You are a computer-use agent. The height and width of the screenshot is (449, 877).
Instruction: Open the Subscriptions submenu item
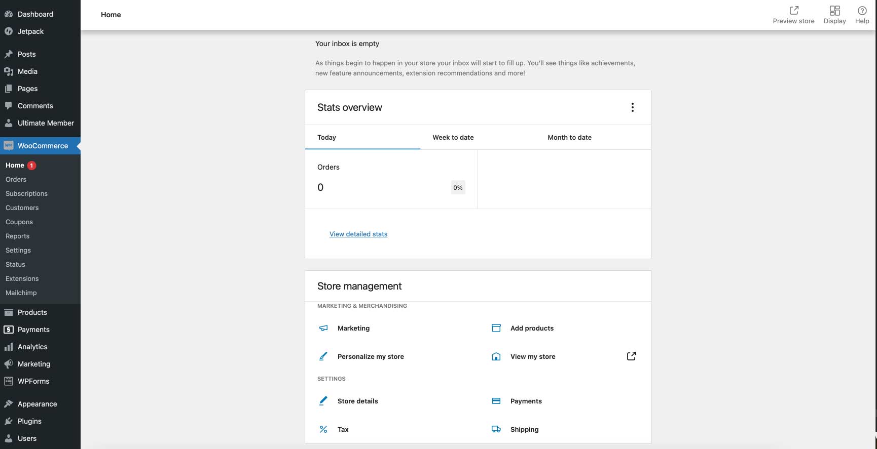click(26, 193)
